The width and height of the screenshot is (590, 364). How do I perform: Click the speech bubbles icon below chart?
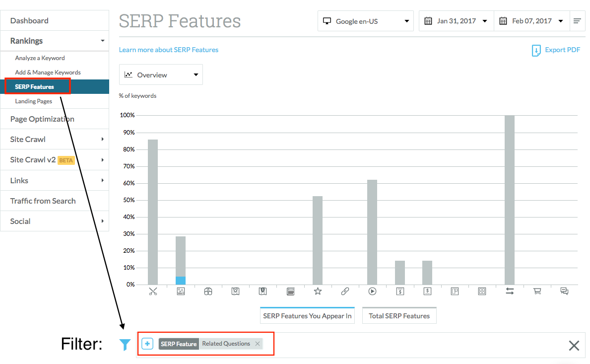(564, 291)
